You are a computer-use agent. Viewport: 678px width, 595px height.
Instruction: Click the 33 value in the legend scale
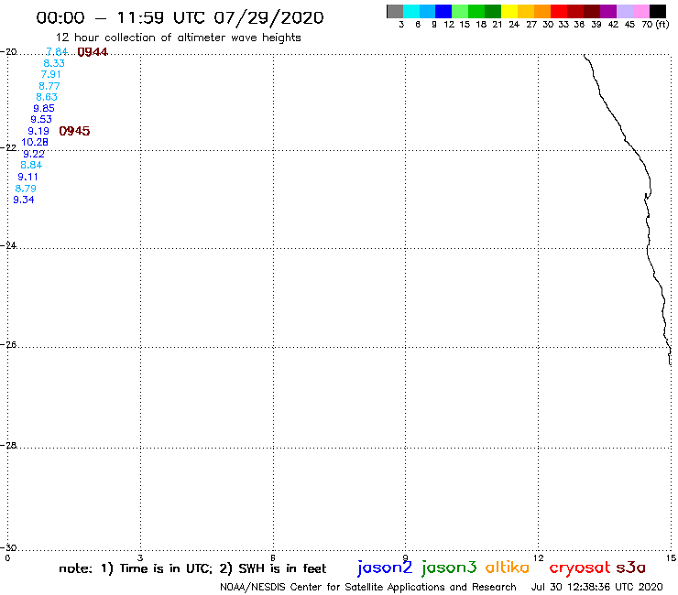pyautogui.click(x=563, y=24)
